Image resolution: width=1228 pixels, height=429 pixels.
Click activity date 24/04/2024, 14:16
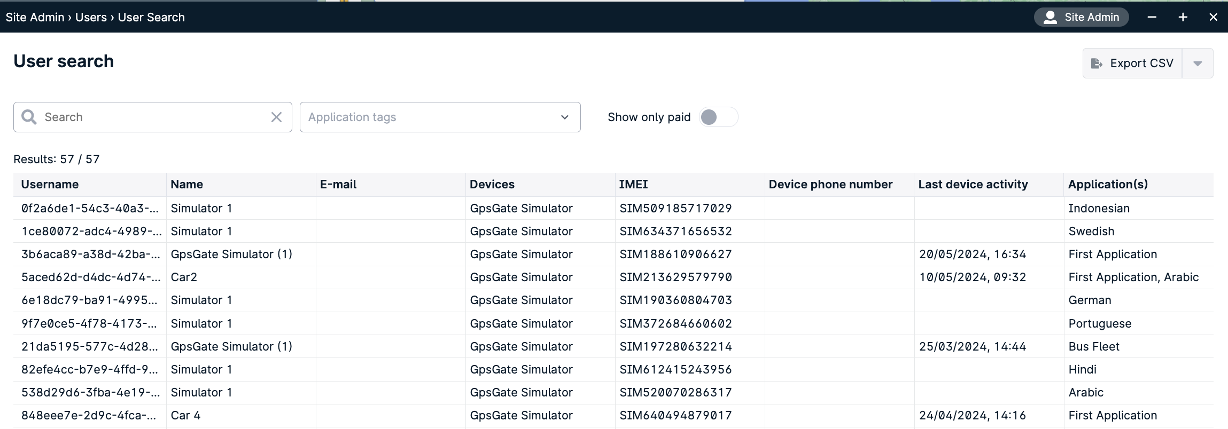pos(973,415)
